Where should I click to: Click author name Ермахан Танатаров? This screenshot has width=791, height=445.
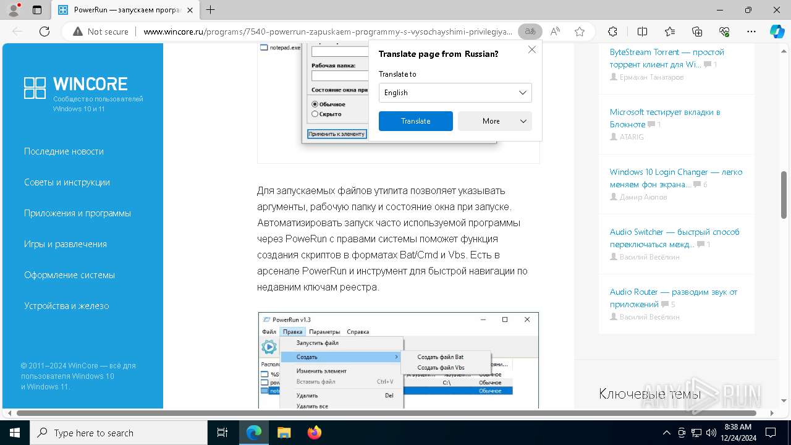[x=651, y=77]
